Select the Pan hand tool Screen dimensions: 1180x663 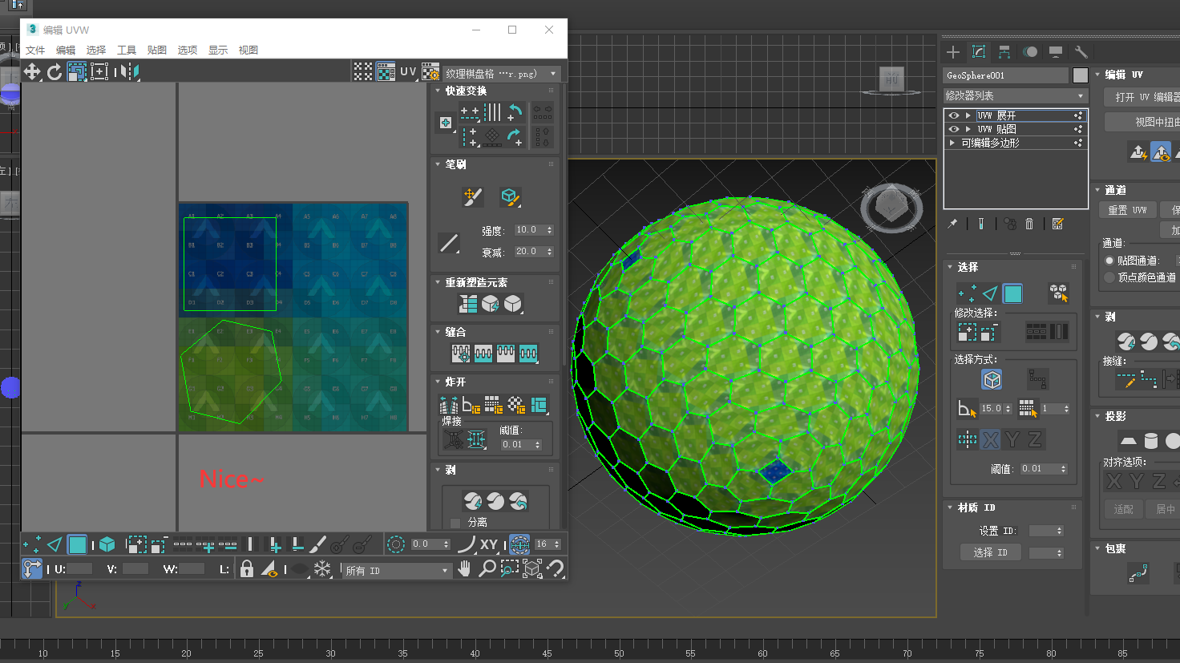464,569
